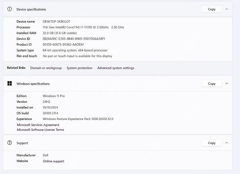Collapse the Device specifications section
The width and height of the screenshot is (240, 174).
[227, 9]
